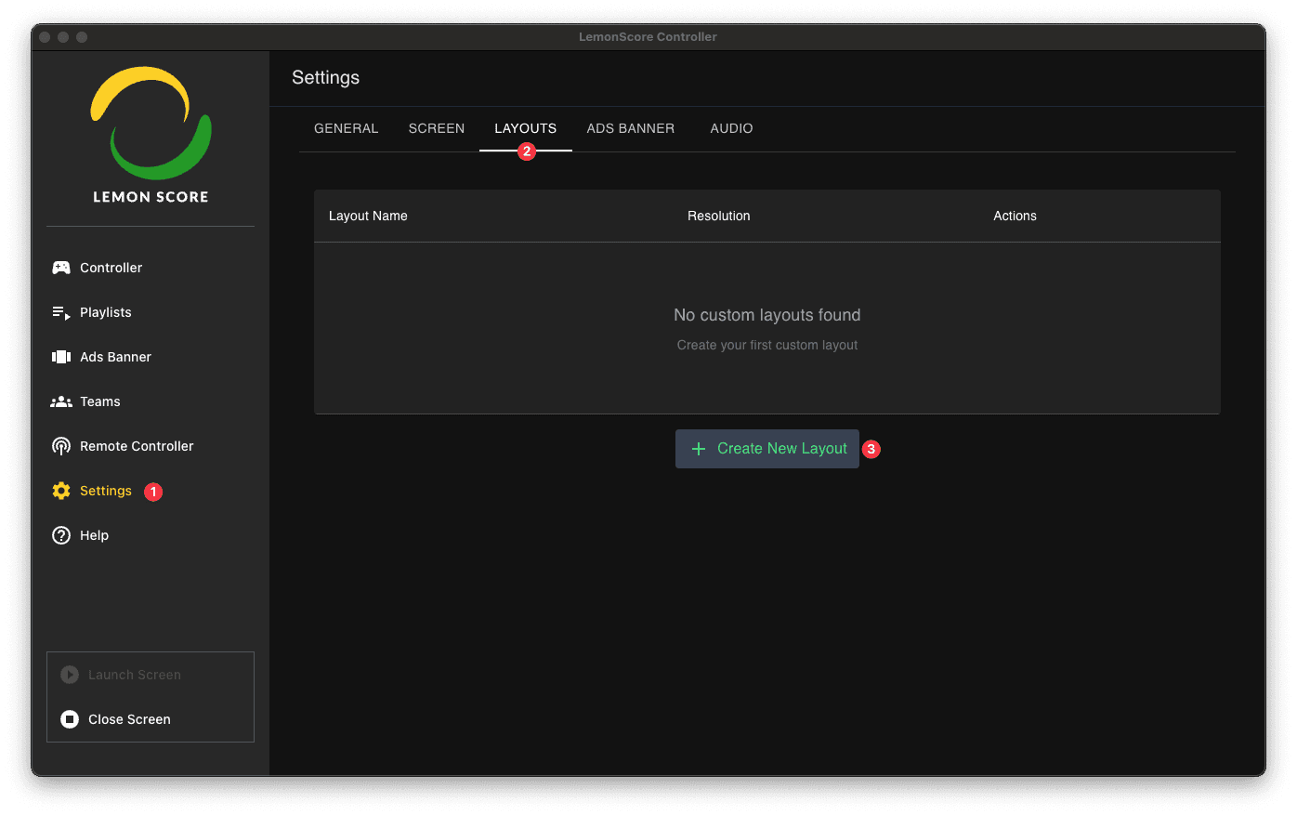
Task: Click the Controller gamepad icon in sidebar
Action: click(x=61, y=268)
